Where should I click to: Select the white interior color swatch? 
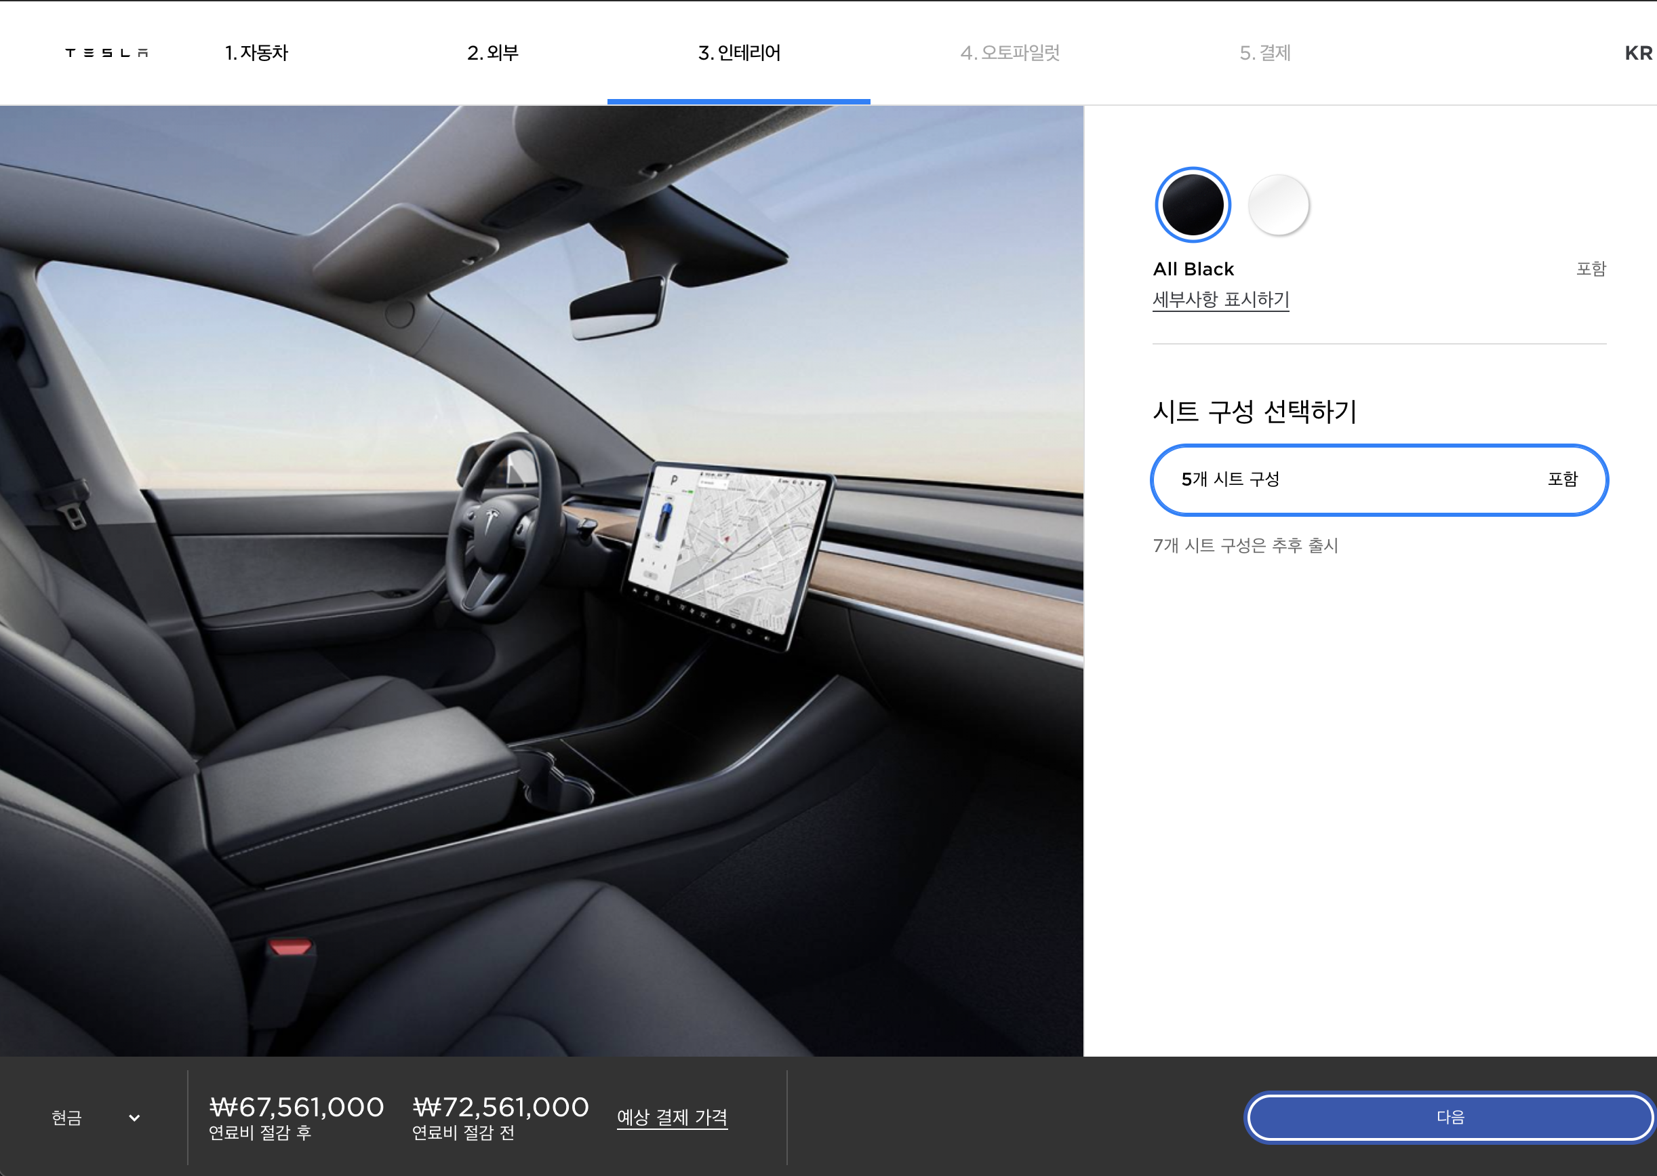[x=1279, y=205]
